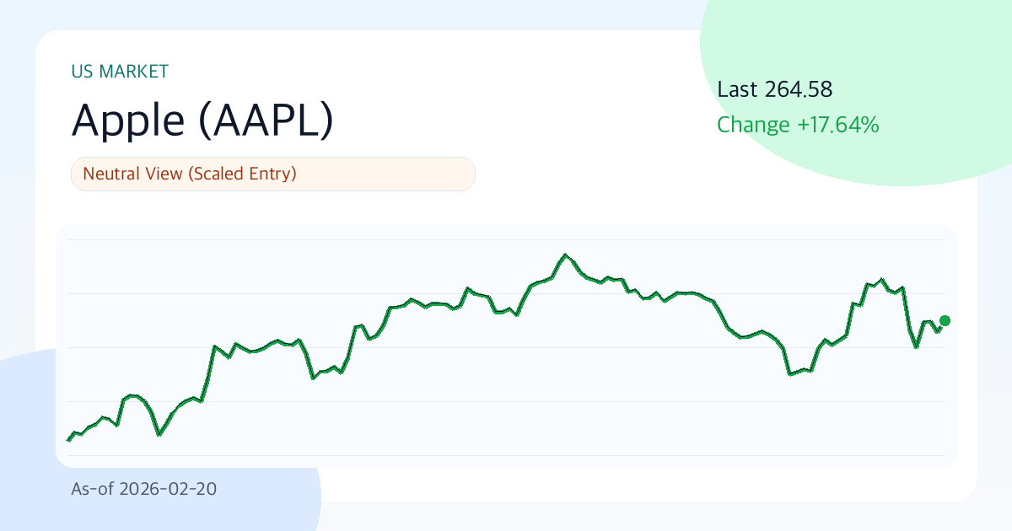The image size is (1012, 531).
Task: Click the US MARKET label
Action: (120, 72)
